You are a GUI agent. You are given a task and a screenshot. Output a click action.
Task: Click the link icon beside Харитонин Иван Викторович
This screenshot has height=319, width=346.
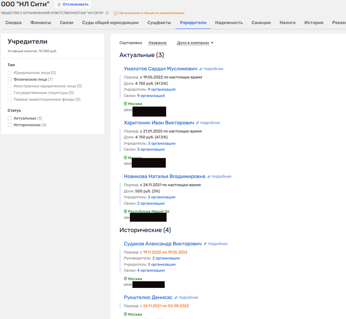coord(198,123)
